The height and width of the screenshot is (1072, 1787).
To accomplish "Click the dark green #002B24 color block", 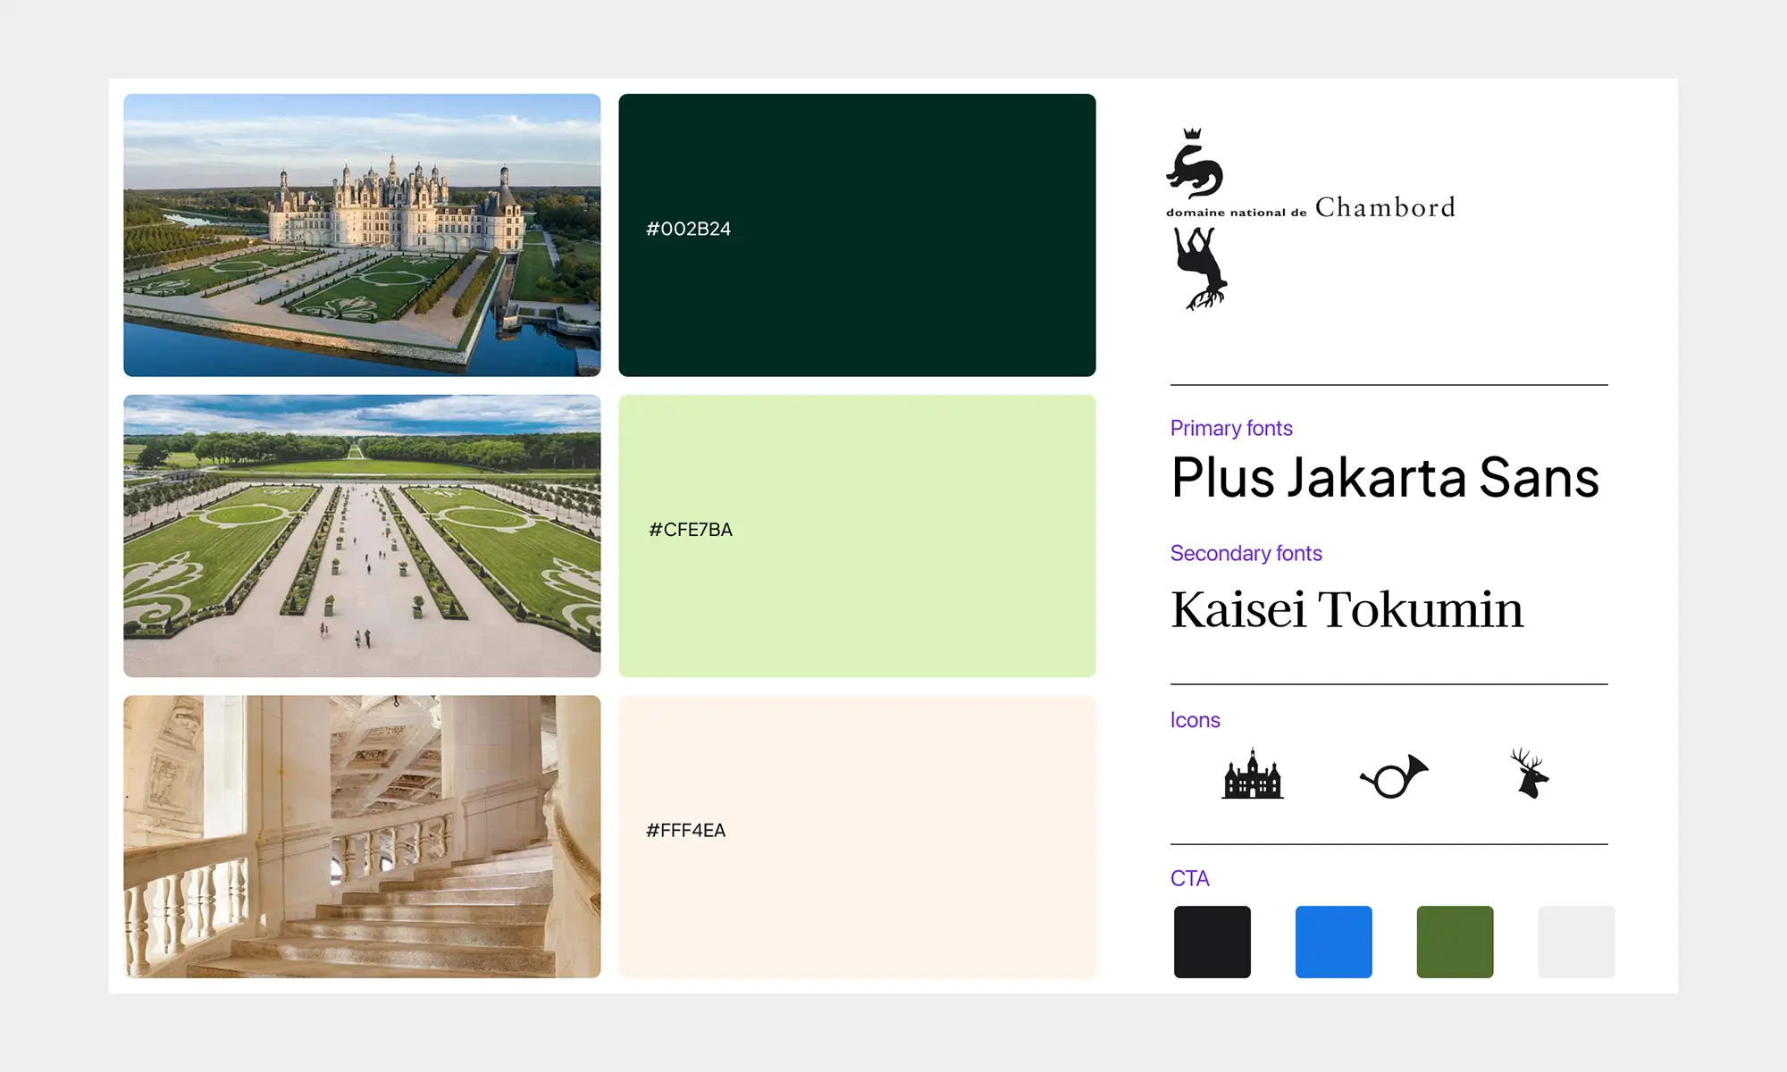I will [x=857, y=235].
